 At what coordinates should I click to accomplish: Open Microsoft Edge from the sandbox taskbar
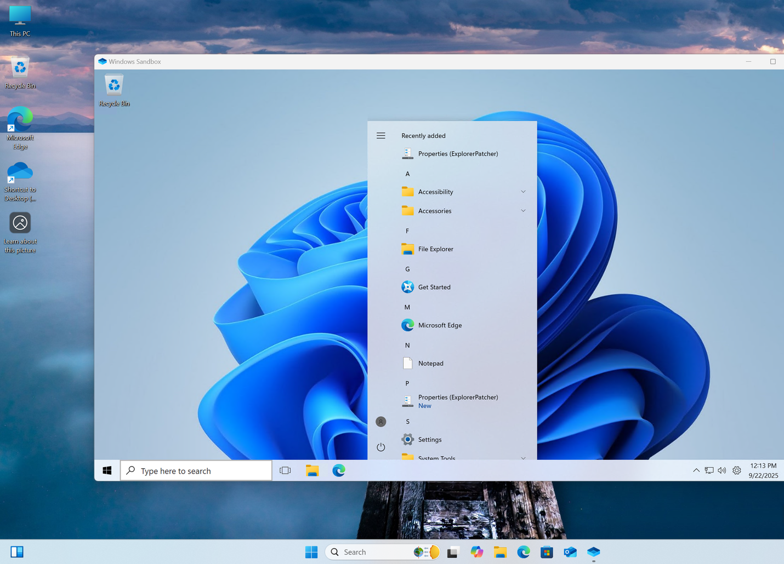click(x=339, y=470)
